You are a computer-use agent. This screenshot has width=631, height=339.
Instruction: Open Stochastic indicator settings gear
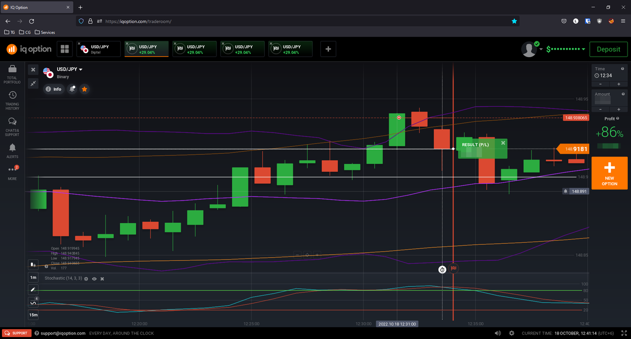[x=86, y=279]
